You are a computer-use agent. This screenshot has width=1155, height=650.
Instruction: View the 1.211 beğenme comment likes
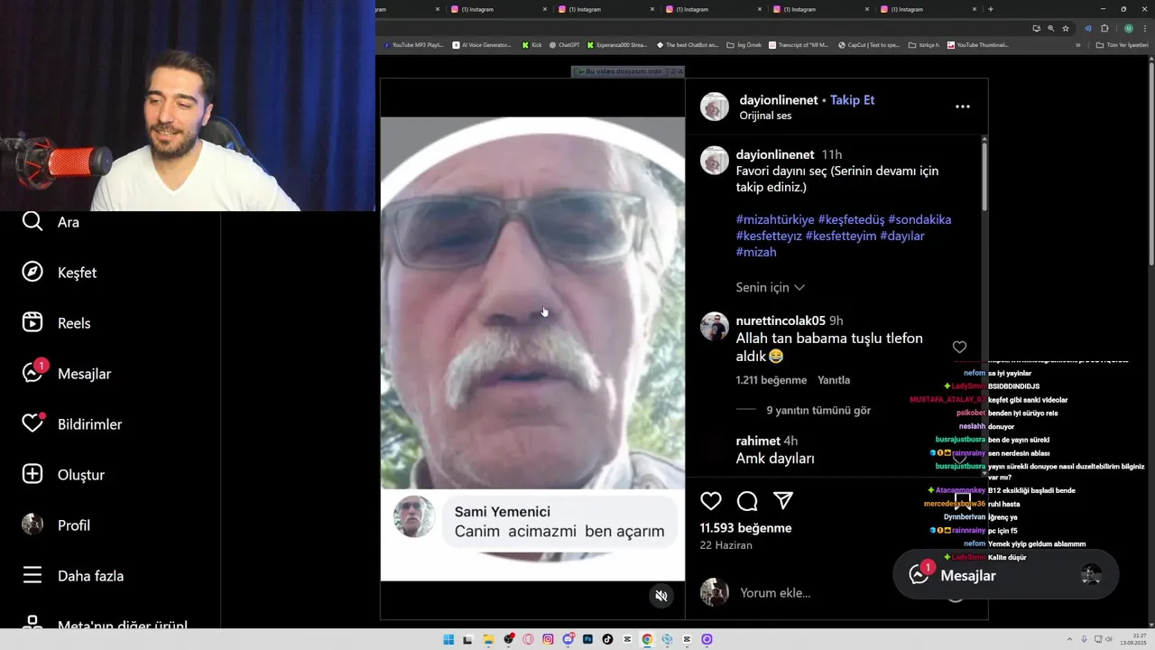[x=772, y=380]
